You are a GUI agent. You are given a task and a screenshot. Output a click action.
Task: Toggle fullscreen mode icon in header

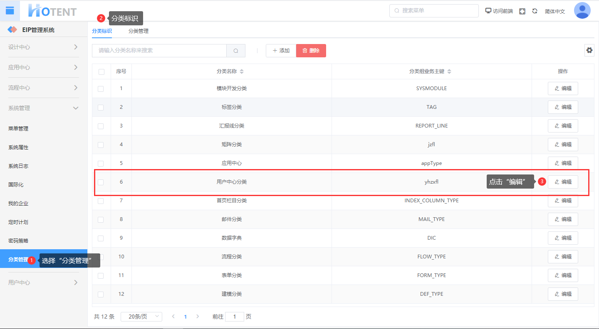pos(522,11)
